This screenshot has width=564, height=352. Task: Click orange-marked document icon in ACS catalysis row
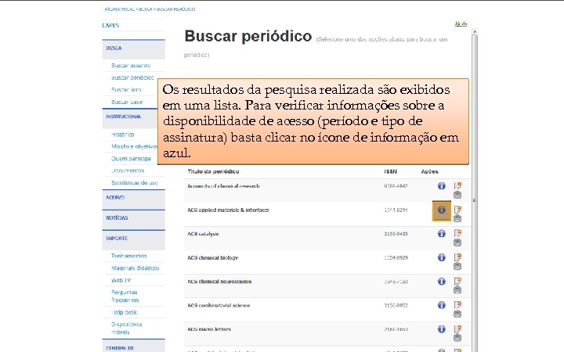457,233
